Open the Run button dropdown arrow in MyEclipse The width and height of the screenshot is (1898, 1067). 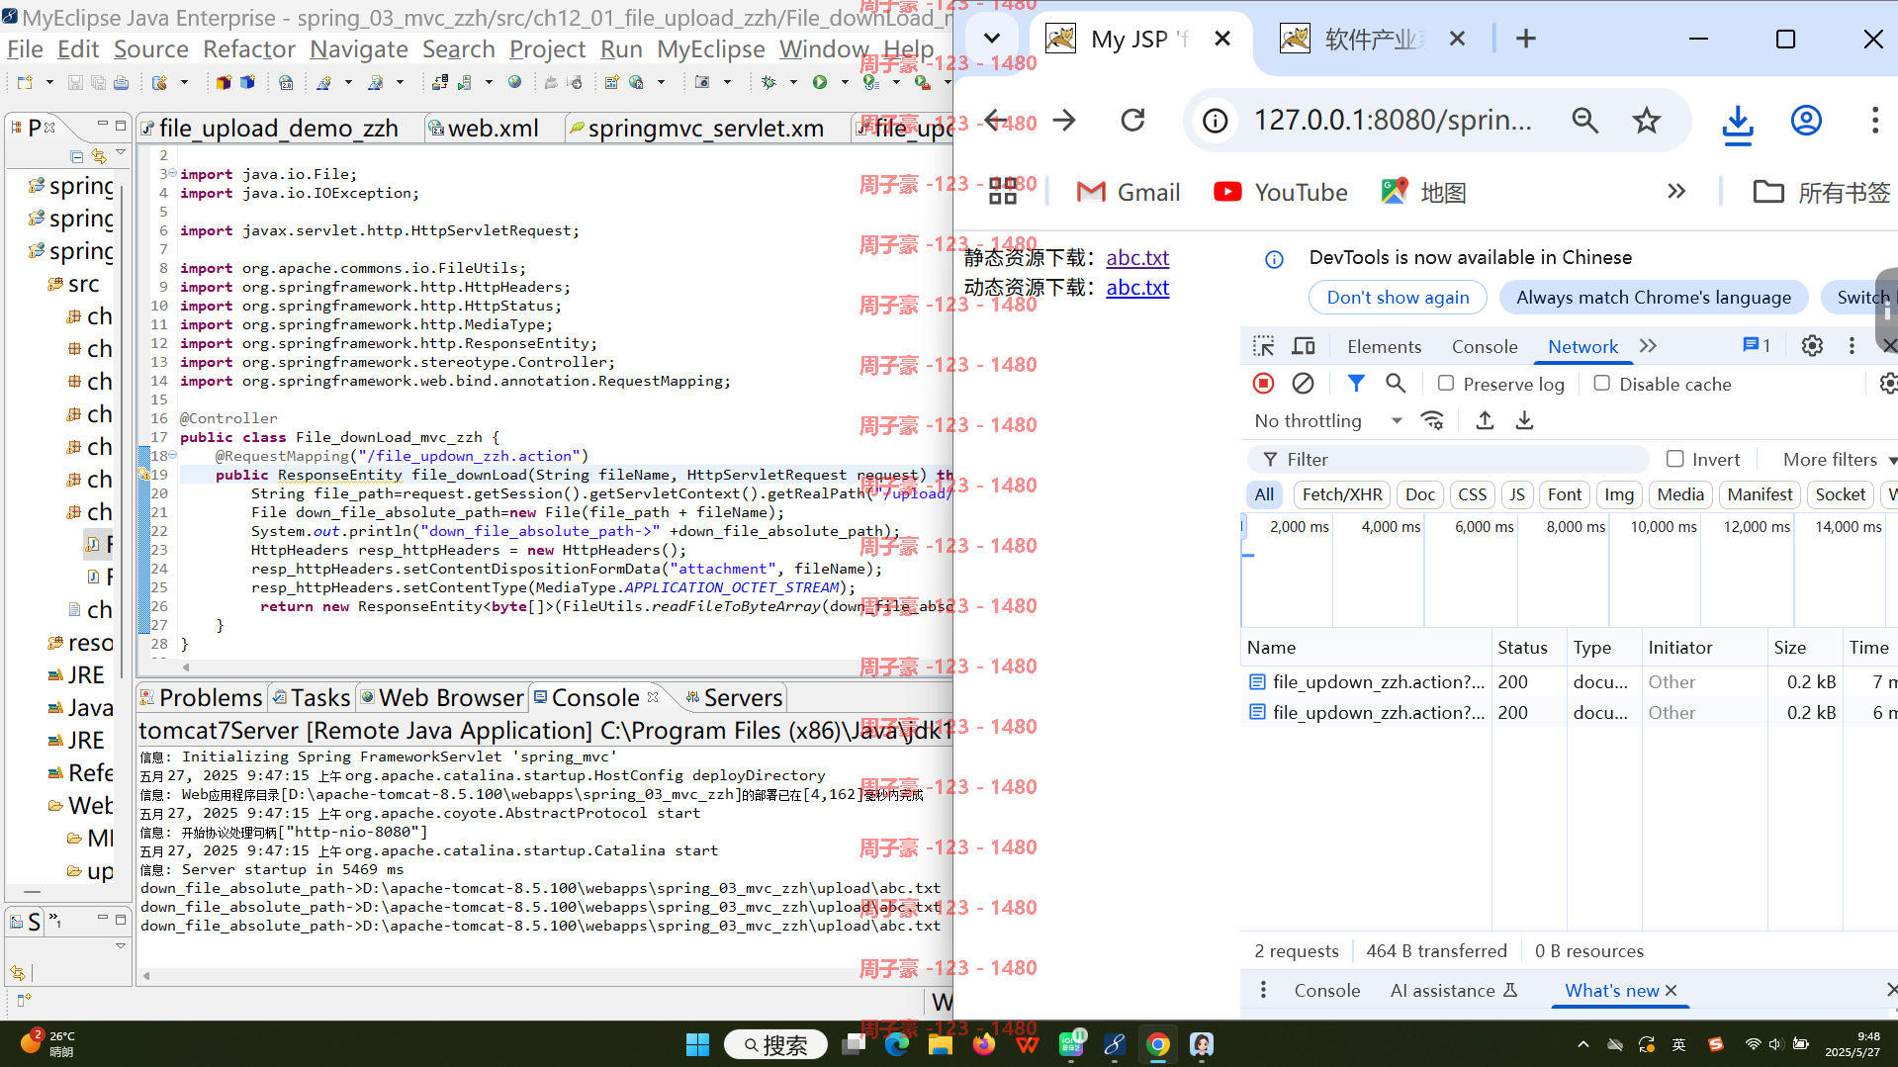point(844,83)
